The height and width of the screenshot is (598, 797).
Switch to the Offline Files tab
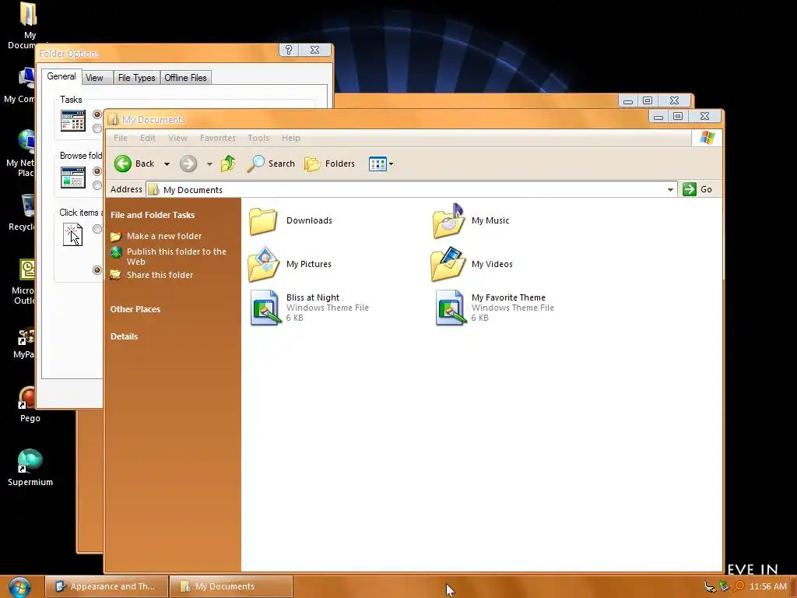coord(185,78)
